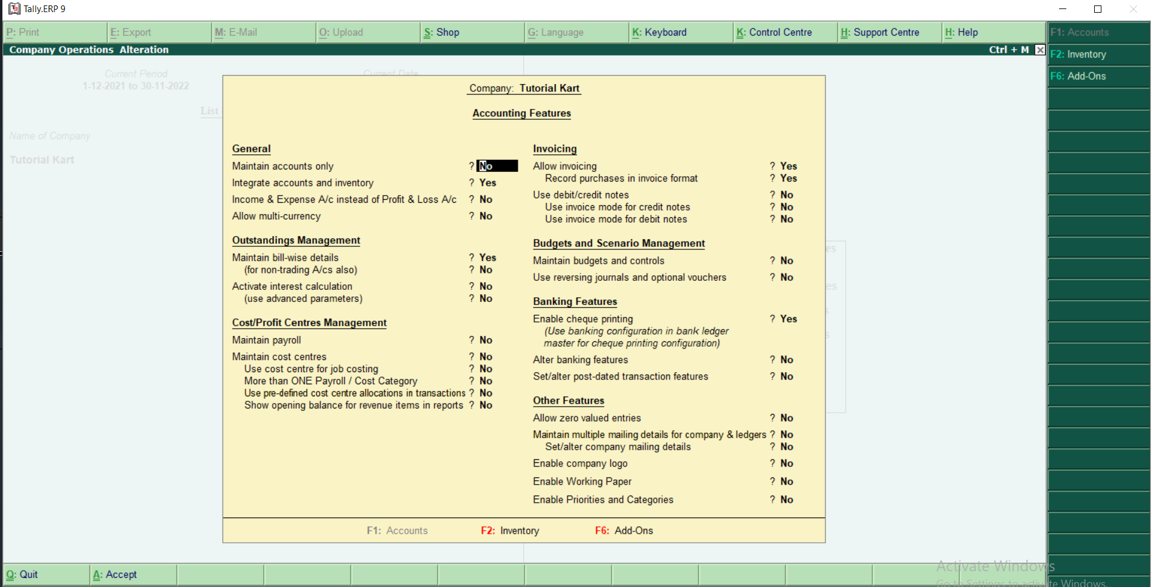
Task: Toggle Maintain budgets and controls option
Action: tap(787, 260)
